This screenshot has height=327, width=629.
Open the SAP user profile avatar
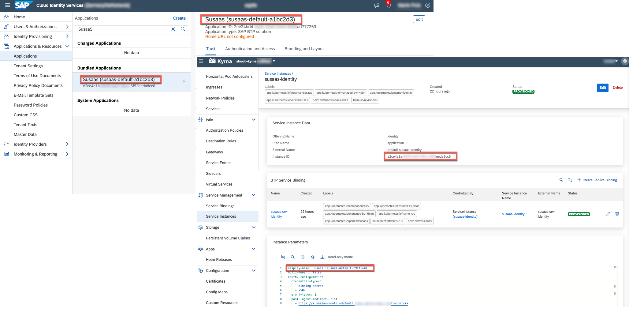pos(428,5)
